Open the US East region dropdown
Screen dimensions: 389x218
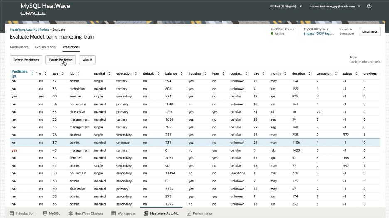click(x=286, y=7)
